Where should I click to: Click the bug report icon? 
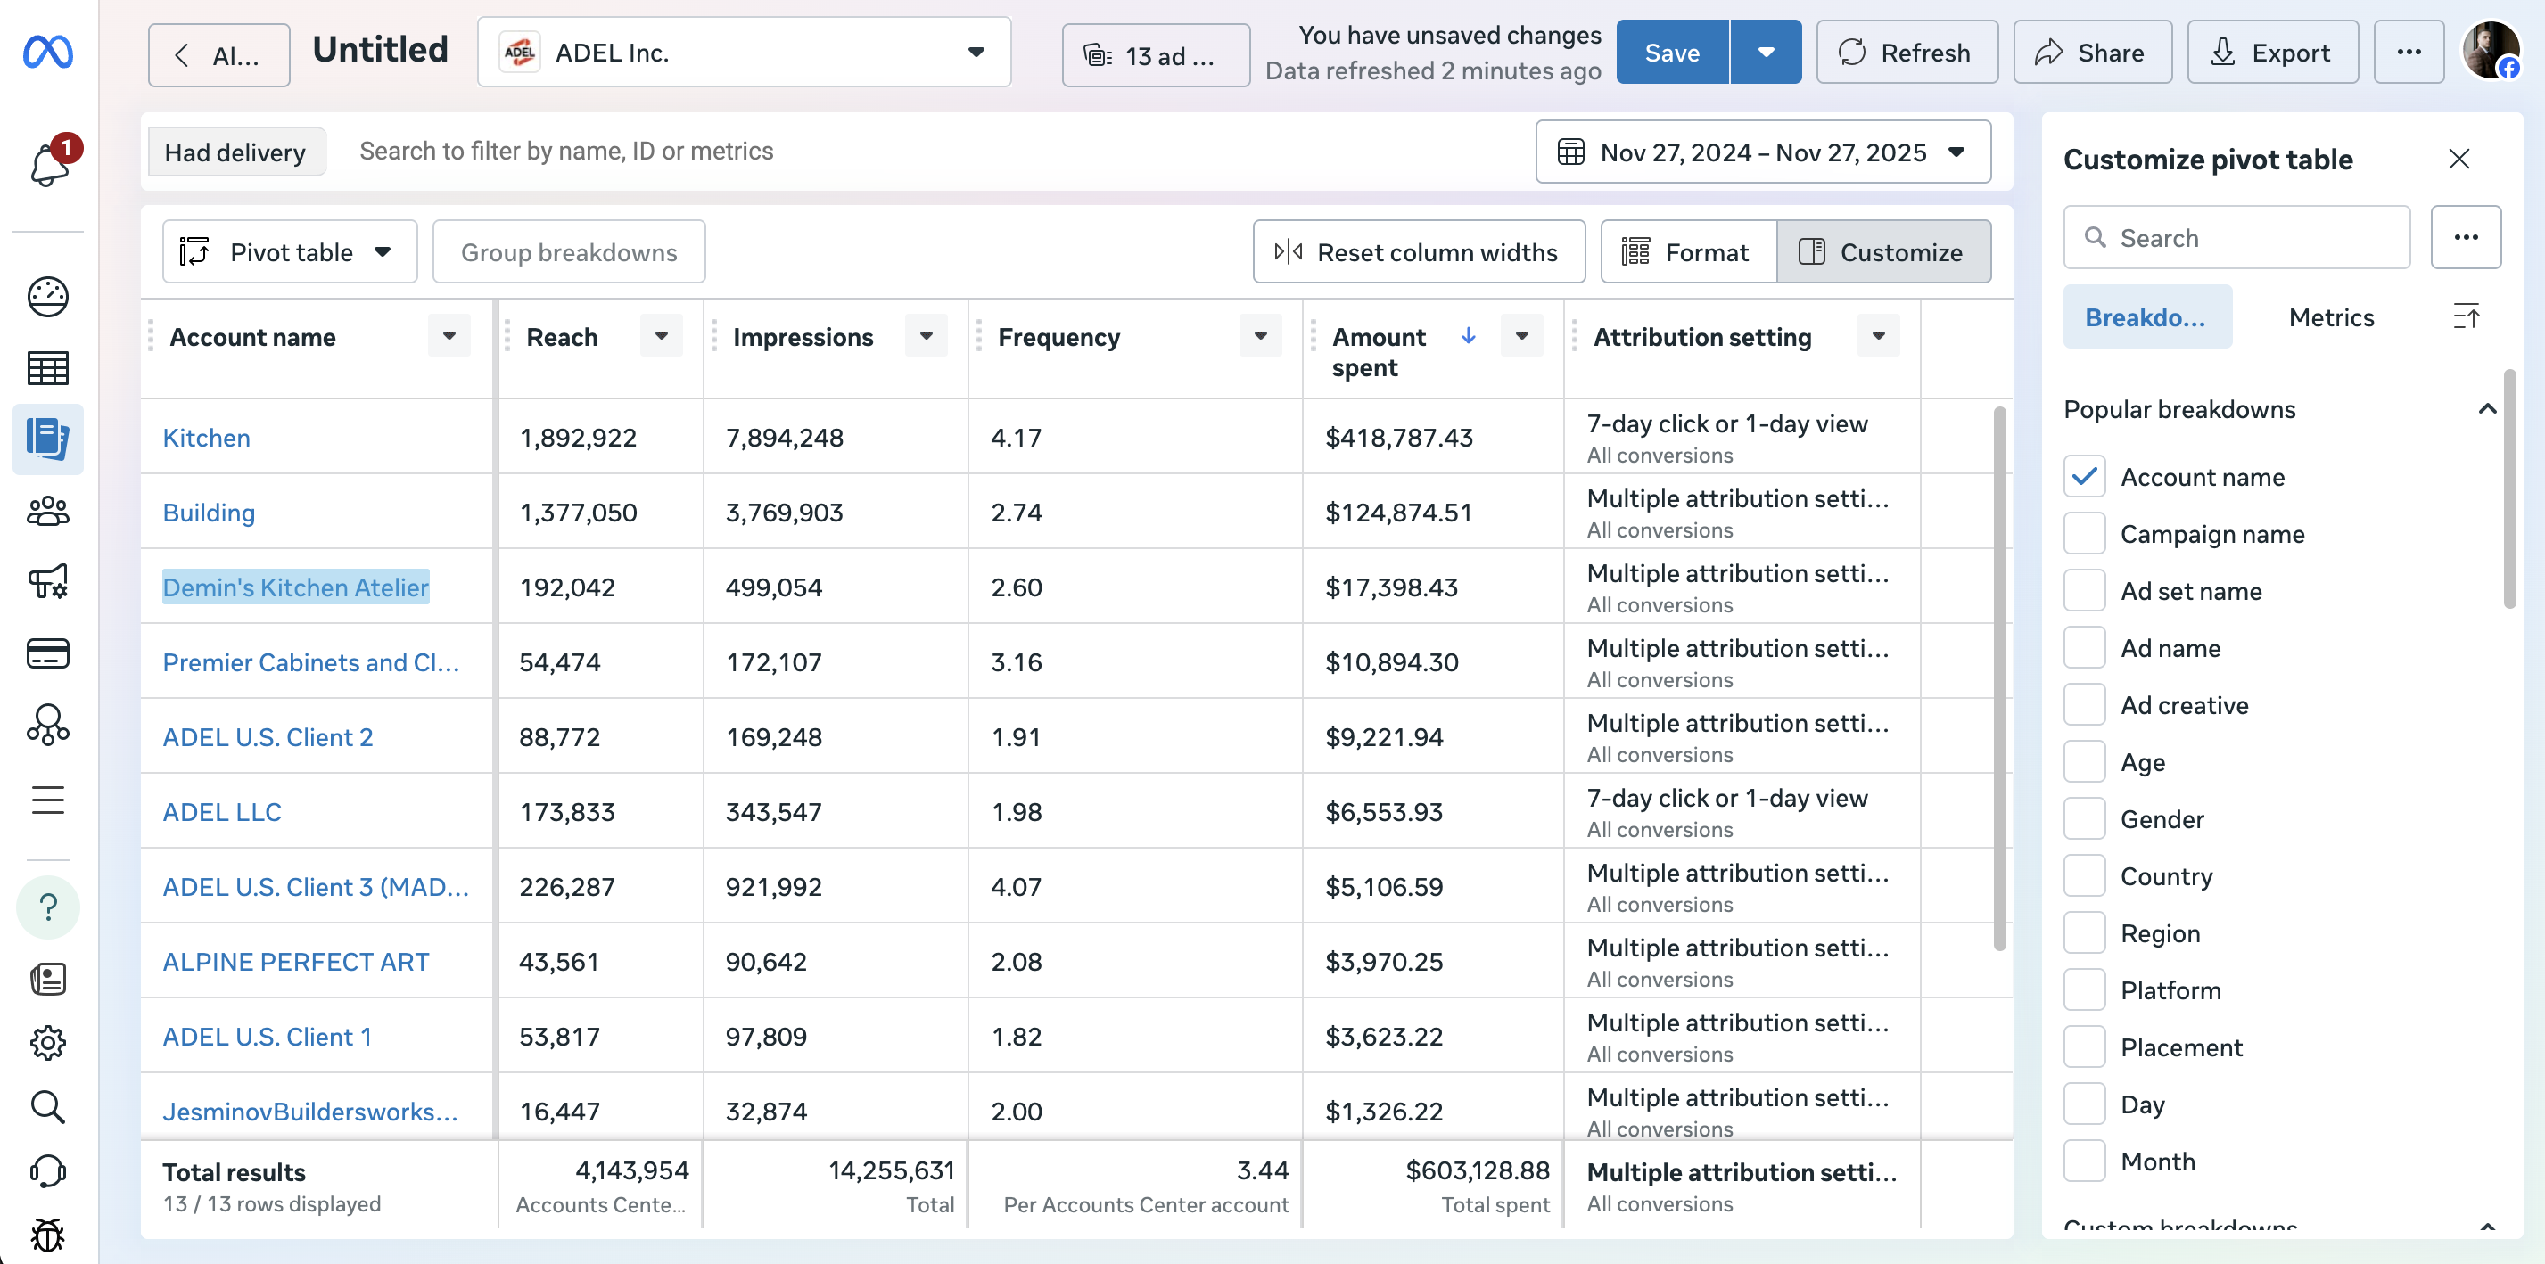tap(47, 1235)
